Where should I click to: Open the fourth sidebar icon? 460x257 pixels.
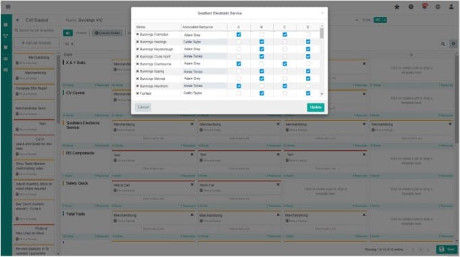coord(5,58)
